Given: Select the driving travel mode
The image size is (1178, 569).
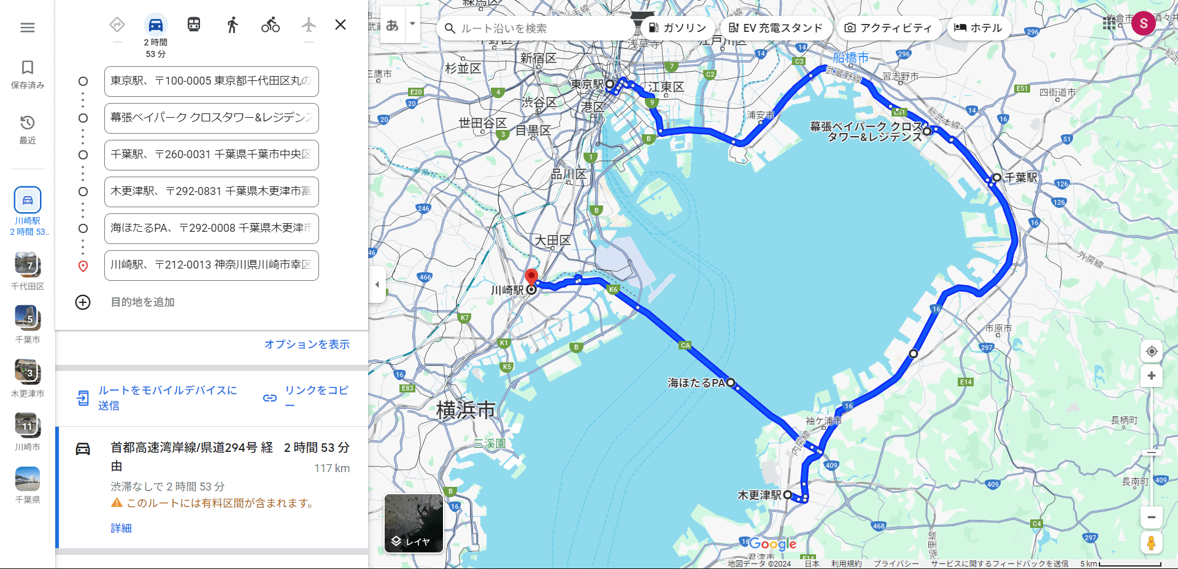Looking at the screenshot, I should pos(156,25).
